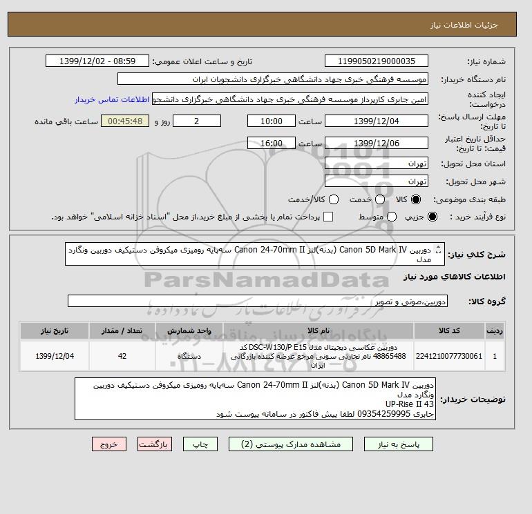Click the response deadline date 1399/12/04 field
532x514 pixels.
pyautogui.click(x=377, y=121)
